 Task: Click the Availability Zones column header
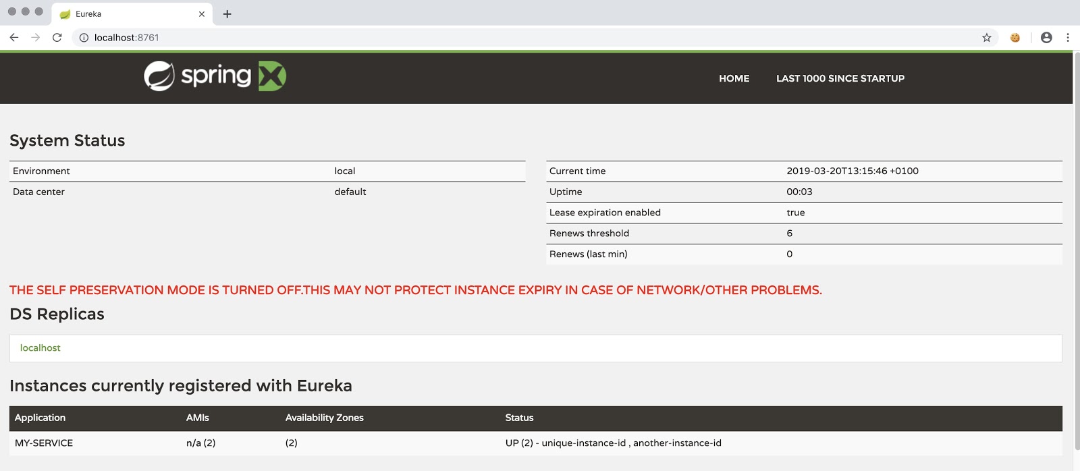325,418
